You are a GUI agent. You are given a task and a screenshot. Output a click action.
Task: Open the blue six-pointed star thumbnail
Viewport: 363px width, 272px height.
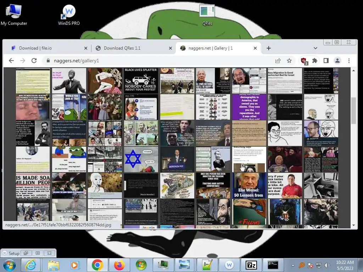(141, 159)
